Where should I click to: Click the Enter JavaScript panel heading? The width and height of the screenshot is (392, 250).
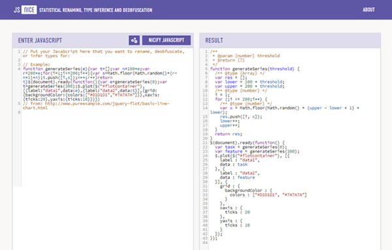[x=40, y=40]
